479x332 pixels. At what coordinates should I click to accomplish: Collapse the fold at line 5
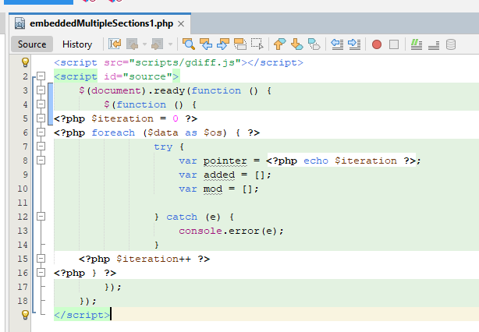(x=41, y=118)
